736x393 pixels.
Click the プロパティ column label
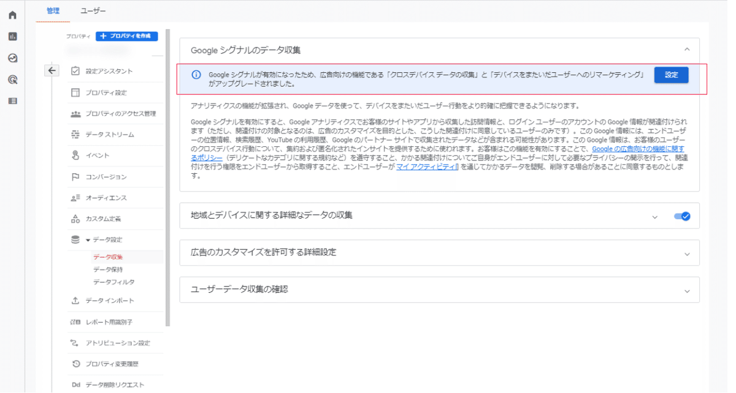click(x=79, y=37)
